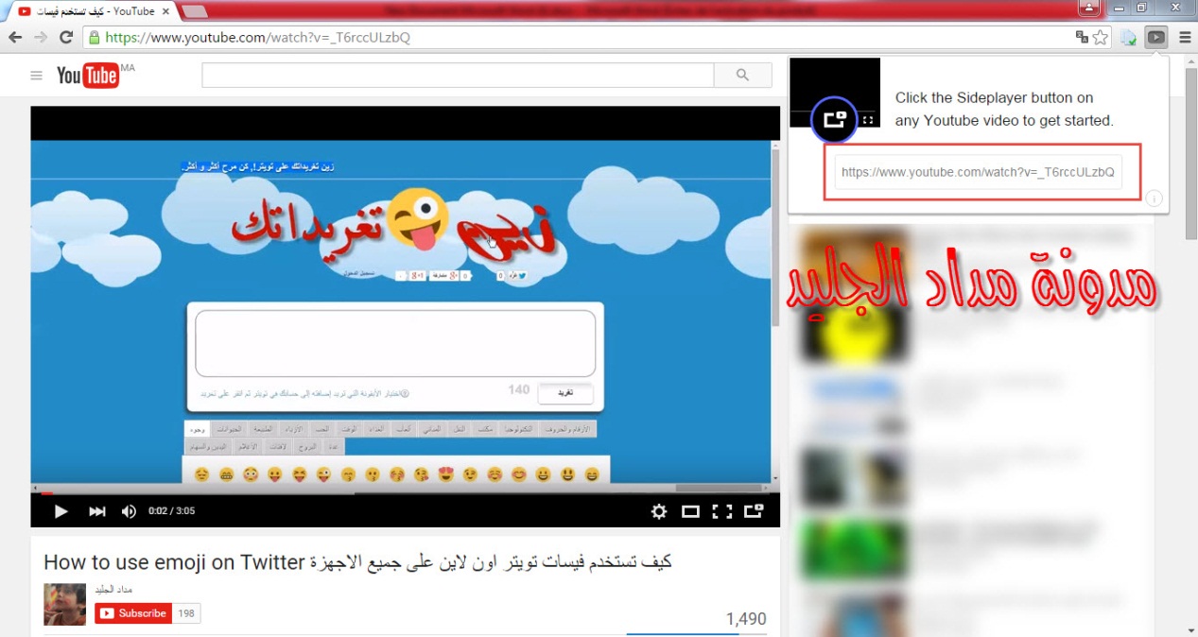
Task: Open the Chrome hamburger menu
Action: (1185, 38)
